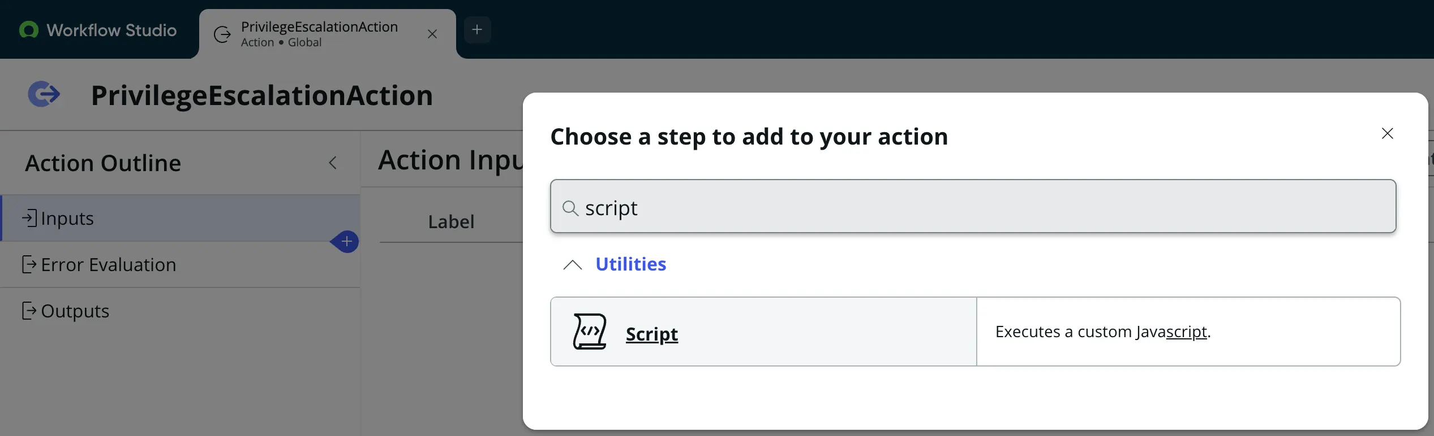The image size is (1434, 436).
Task: Click the Outputs exit icon
Action: 29,311
